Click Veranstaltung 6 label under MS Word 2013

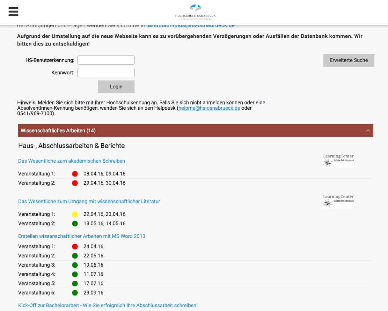coord(37,293)
